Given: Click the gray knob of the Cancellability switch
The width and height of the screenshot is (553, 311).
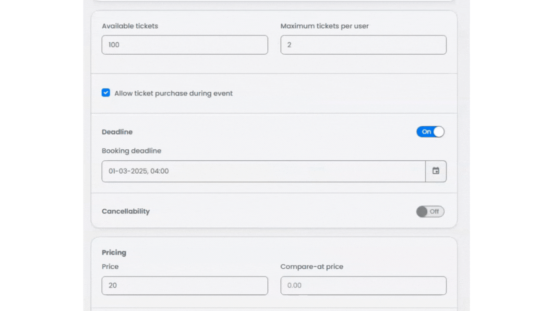Looking at the screenshot, I should coord(422,211).
